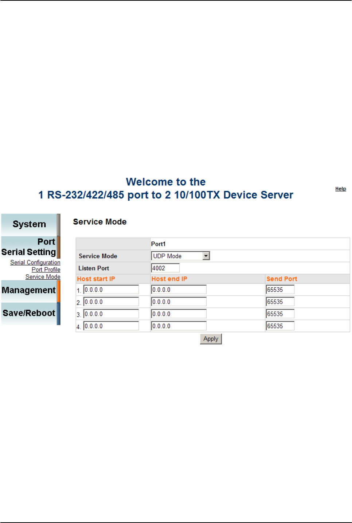Select the Service Mode row label in table
This screenshot has width=352, height=523.
[98, 256]
